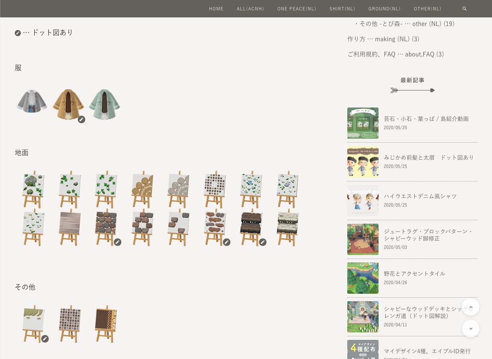Open SHIRT(NL) menu item
This screenshot has height=359, width=492.
(x=342, y=9)
